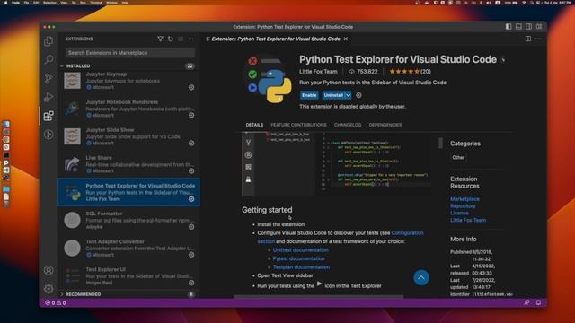Click the scroll-to-top round arrow button

tap(421, 277)
